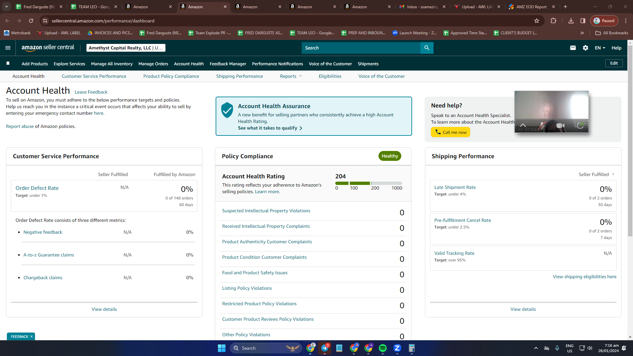This screenshot has height=356, width=633.
Task: Click the search magnifier button
Action: click(427, 48)
